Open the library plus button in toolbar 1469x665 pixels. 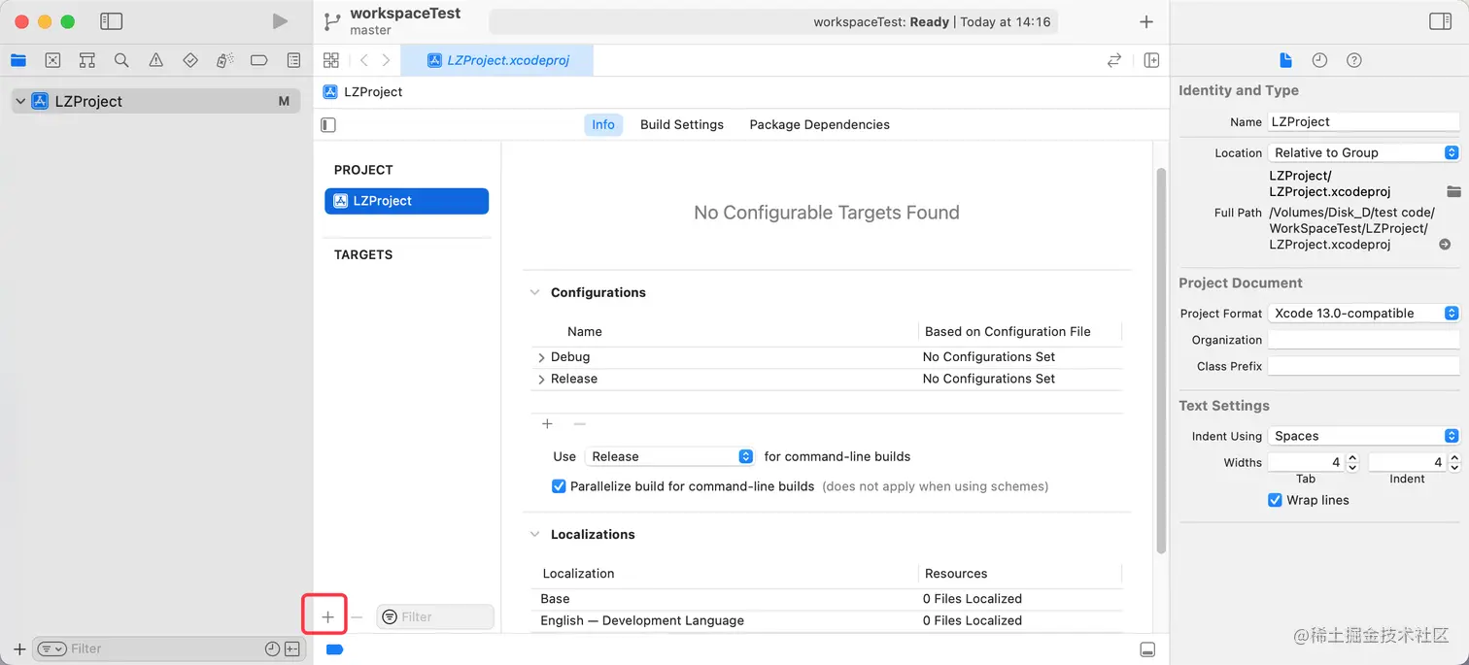(x=1146, y=21)
